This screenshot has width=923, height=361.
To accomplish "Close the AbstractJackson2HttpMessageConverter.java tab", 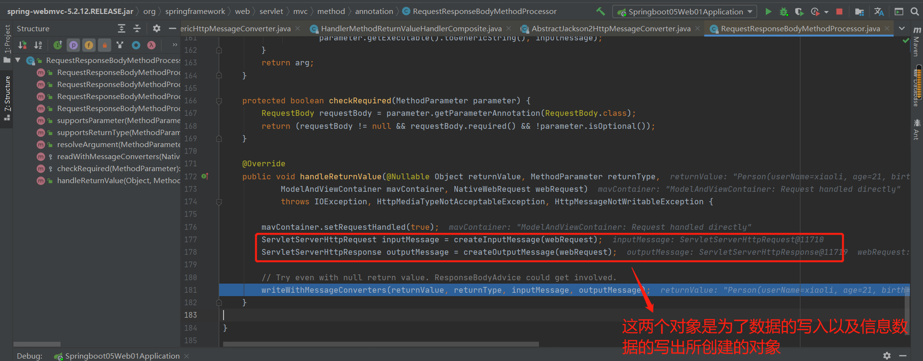I will tap(698, 29).
